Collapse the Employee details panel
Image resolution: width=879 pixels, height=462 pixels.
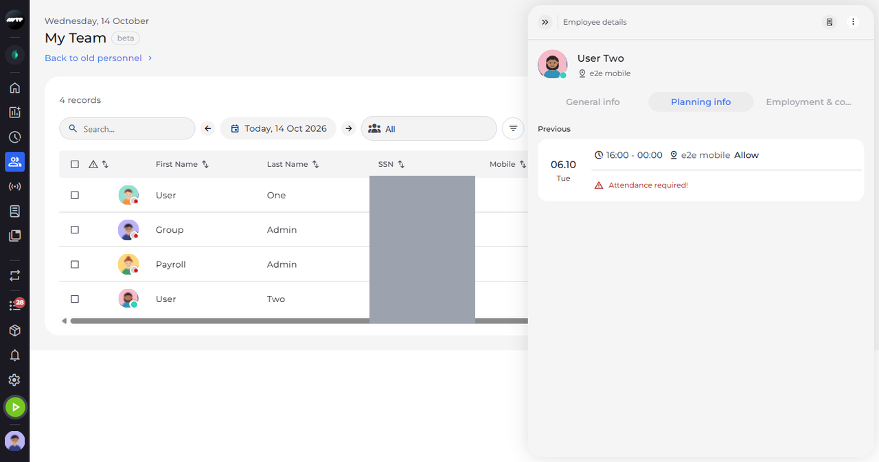(545, 22)
